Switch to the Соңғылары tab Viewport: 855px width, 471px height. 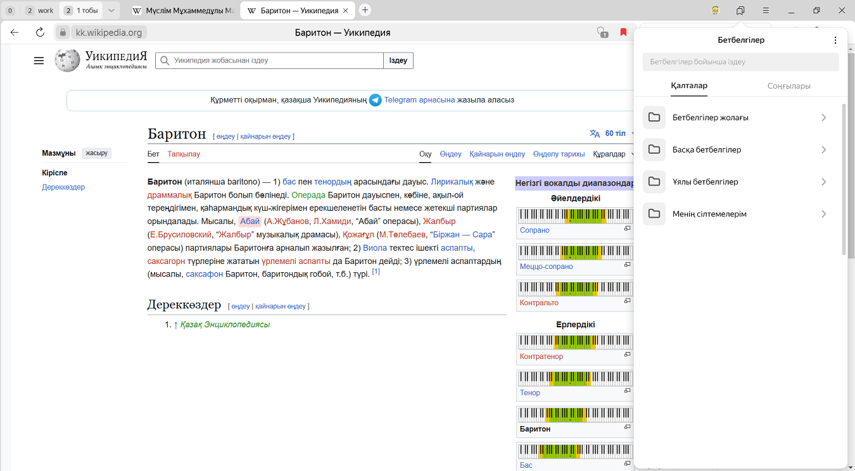[788, 86]
